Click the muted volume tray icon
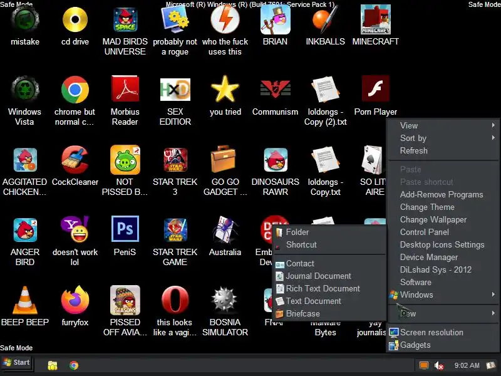The image size is (501, 376). tap(439, 365)
